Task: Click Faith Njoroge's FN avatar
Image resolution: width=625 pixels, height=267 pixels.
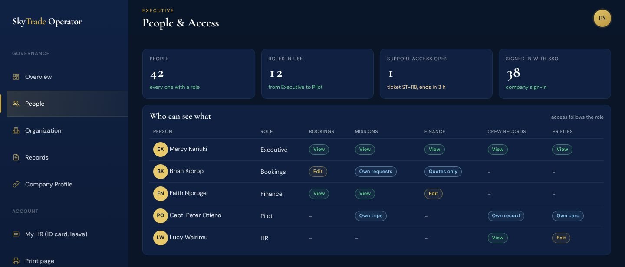Action: point(160,193)
